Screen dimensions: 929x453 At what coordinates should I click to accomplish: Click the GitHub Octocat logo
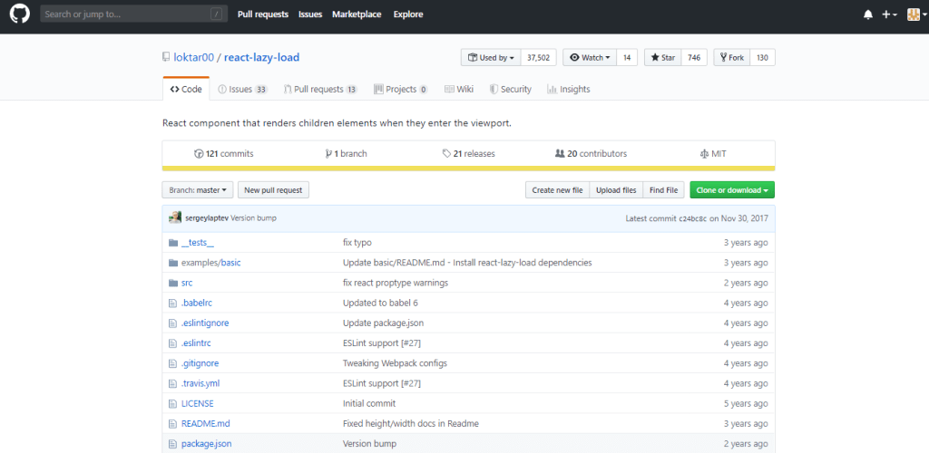19,14
